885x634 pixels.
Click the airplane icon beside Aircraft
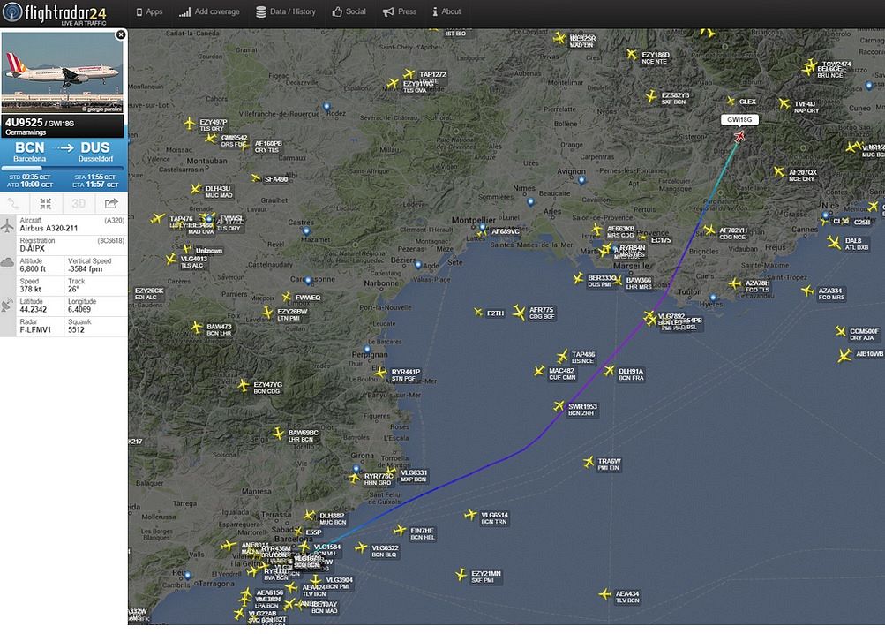click(x=7, y=225)
